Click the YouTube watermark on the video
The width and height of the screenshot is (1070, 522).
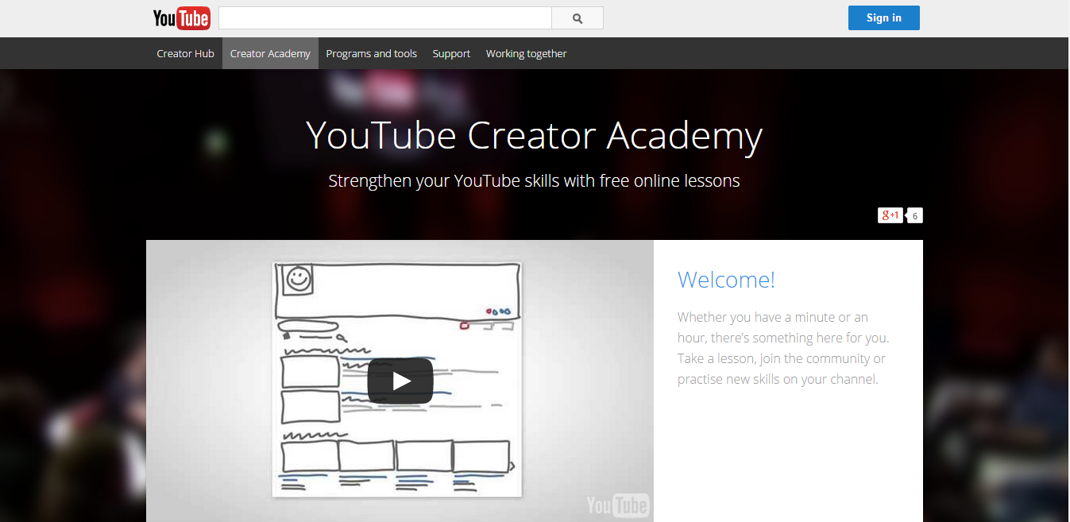618,505
